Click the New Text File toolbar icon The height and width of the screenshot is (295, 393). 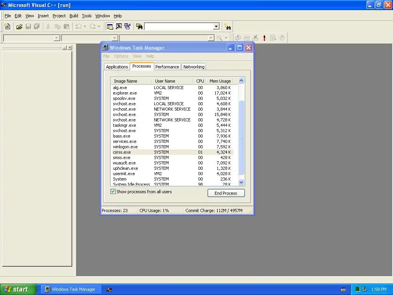pos(8,27)
